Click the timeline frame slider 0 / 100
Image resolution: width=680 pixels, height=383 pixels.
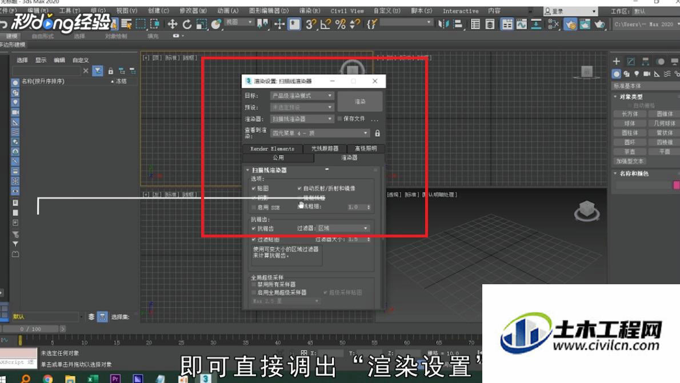(30, 329)
